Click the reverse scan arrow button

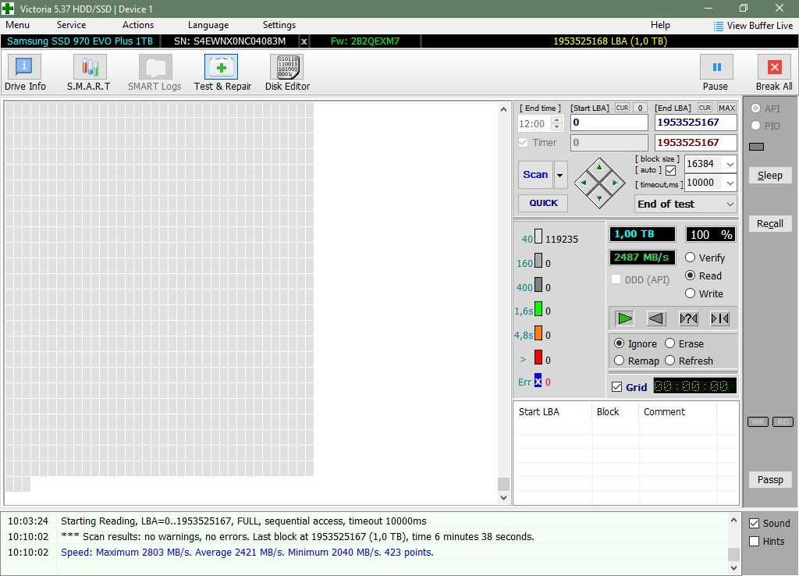click(x=656, y=318)
